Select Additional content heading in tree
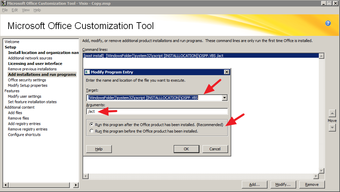Screen dimensions: 340x192 click(x=19, y=107)
